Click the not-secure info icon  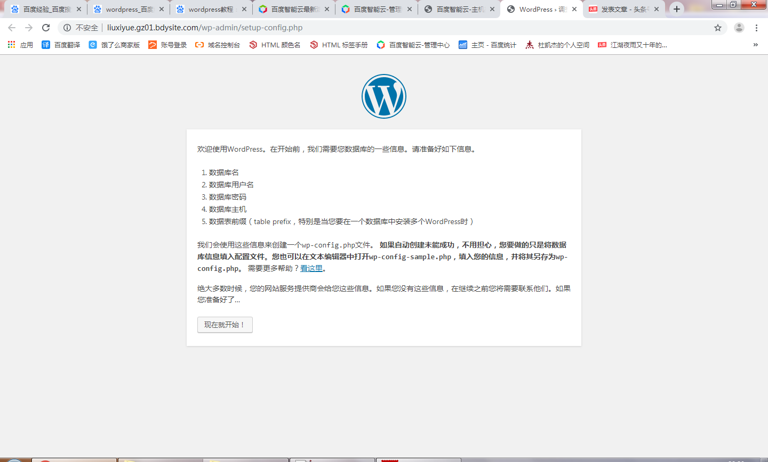point(67,28)
